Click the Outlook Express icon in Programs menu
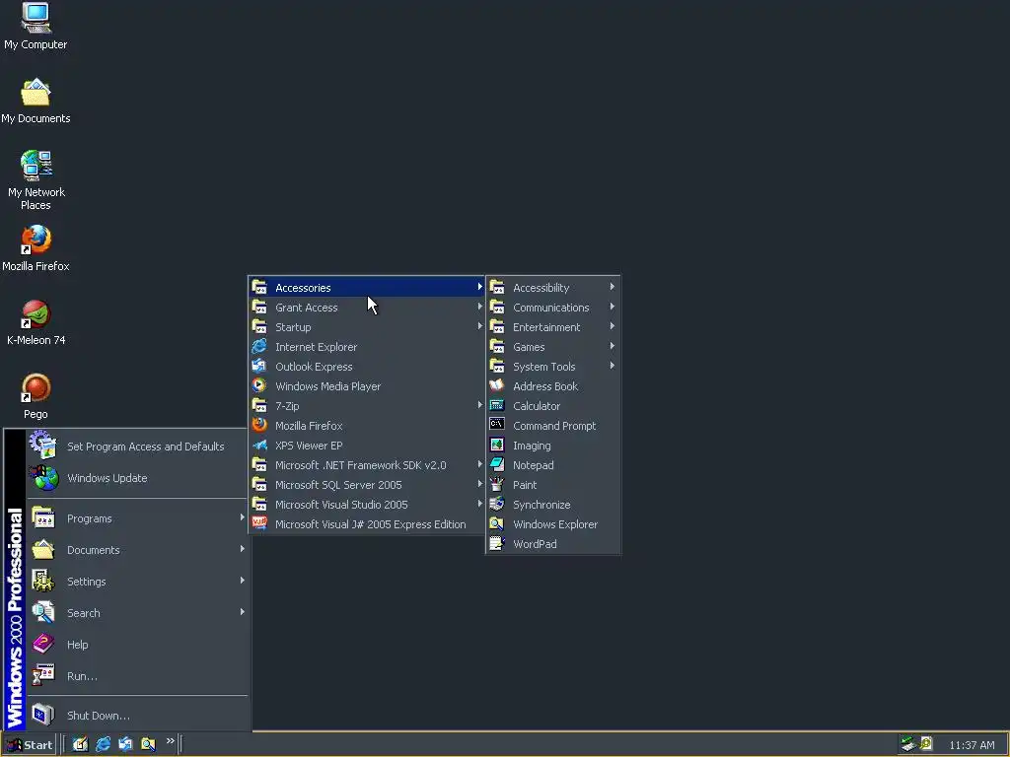The height and width of the screenshot is (757, 1010). [259, 366]
